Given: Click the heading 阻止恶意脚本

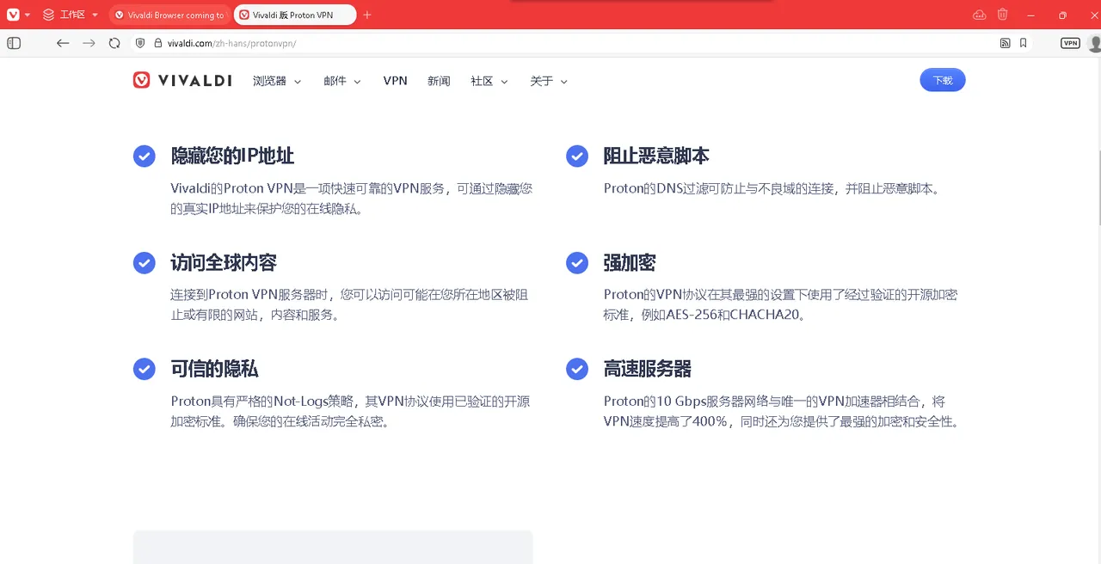Looking at the screenshot, I should tap(656, 156).
